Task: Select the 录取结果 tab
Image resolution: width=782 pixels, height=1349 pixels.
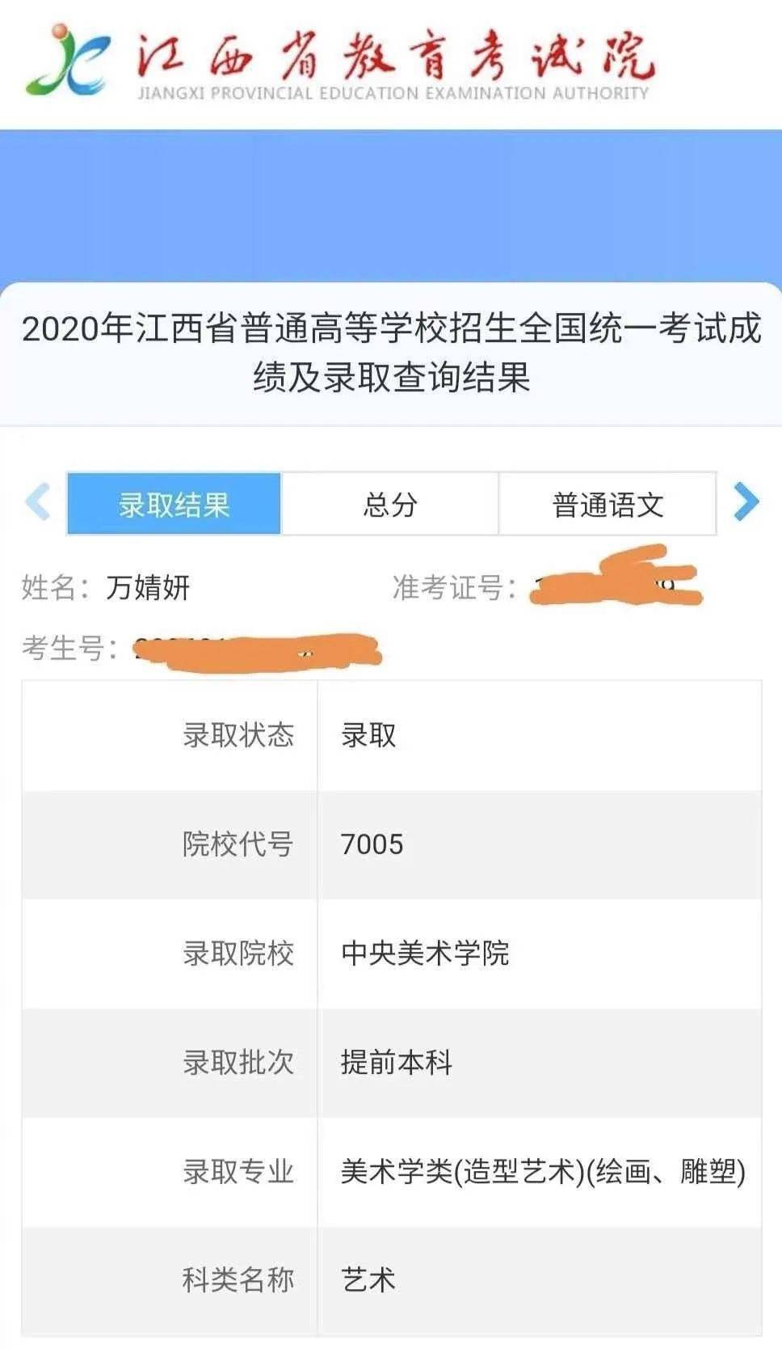Action: tap(174, 505)
